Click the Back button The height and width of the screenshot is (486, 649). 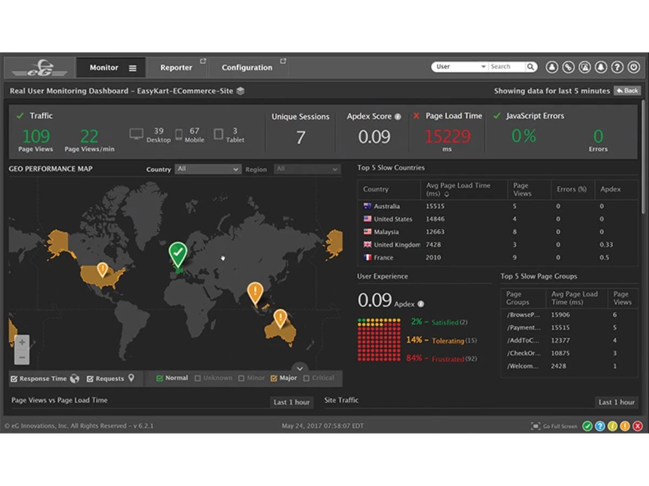tap(627, 91)
